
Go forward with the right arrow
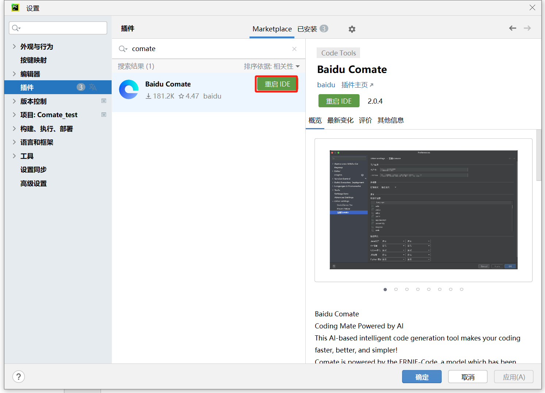tap(527, 28)
